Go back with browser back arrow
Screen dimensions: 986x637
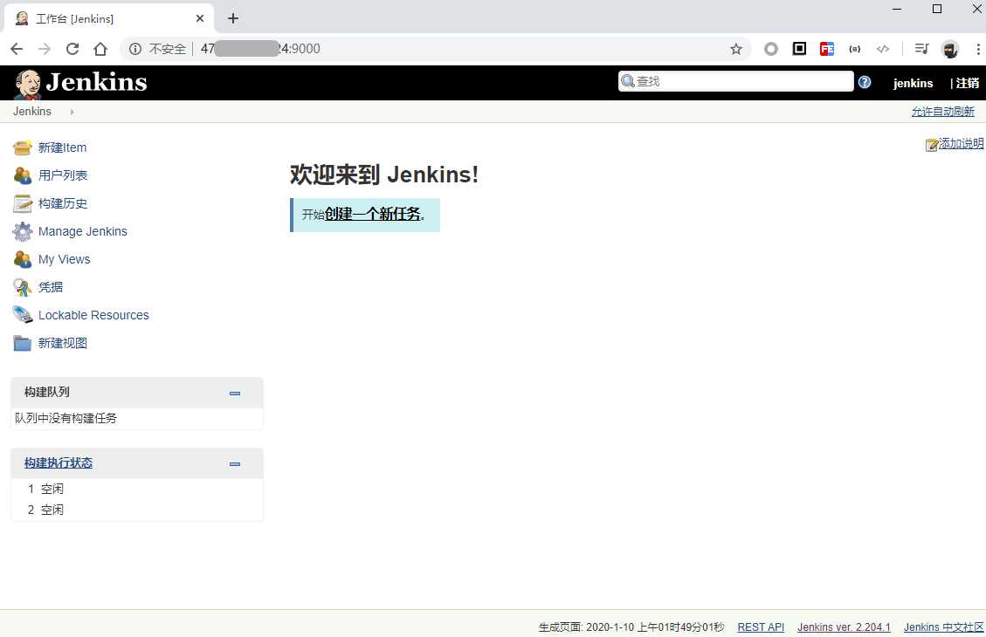[x=17, y=49]
